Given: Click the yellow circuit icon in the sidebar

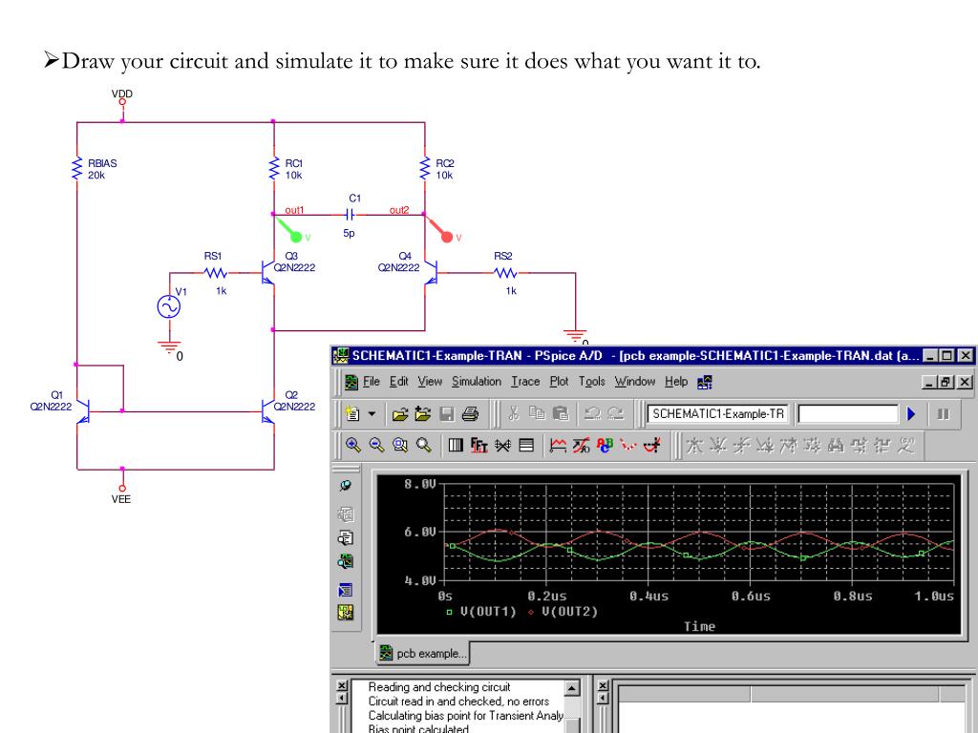Looking at the screenshot, I should (346, 613).
